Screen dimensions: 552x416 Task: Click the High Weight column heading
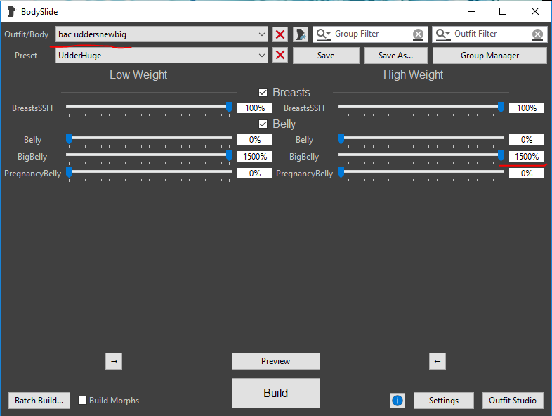(413, 74)
